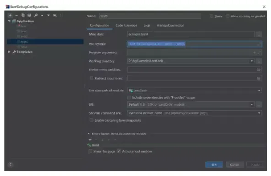Switch to the Logs tab
This screenshot has width=271, height=176.
click(147, 25)
